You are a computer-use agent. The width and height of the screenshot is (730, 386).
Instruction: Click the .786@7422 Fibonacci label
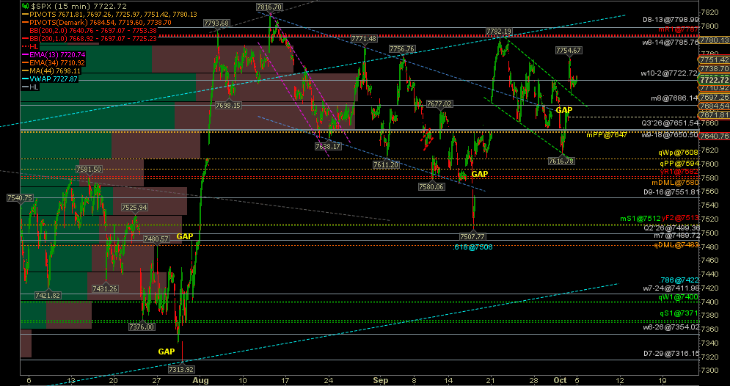point(679,280)
